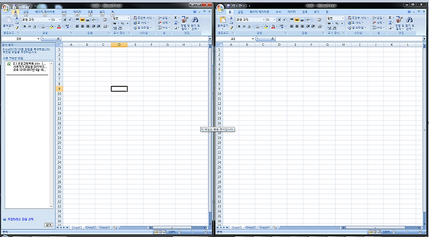This screenshot has width=429, height=237.
Task: Click Paste clipboard icon in right window
Action: click(223, 20)
